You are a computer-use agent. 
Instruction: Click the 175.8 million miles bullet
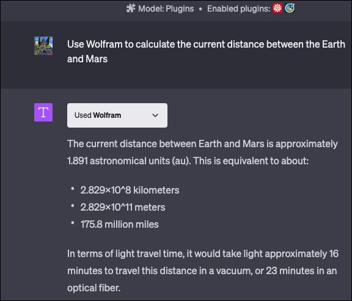119,224
